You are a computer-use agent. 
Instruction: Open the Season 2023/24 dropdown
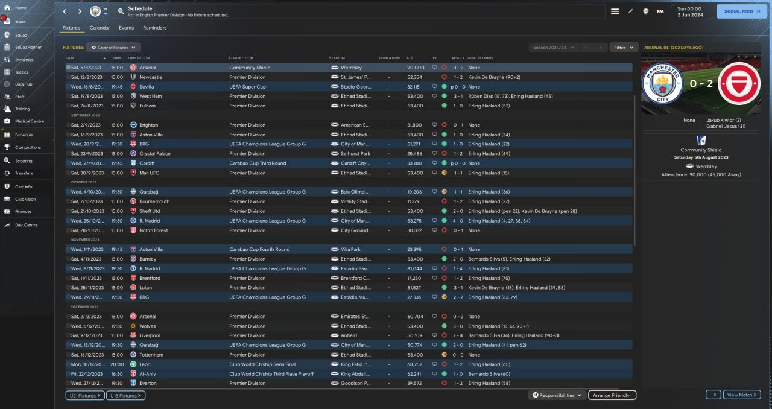[x=554, y=47]
